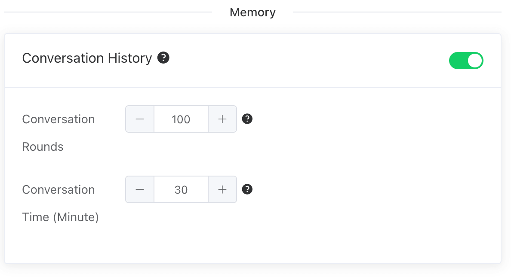Viewport: 511px width, 280px height.
Task: Focus the Conversation Time field showing 30
Action: tap(181, 189)
